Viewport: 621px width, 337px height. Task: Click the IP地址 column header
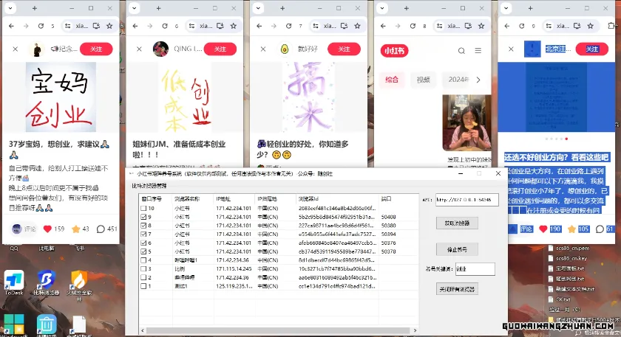click(x=234, y=198)
